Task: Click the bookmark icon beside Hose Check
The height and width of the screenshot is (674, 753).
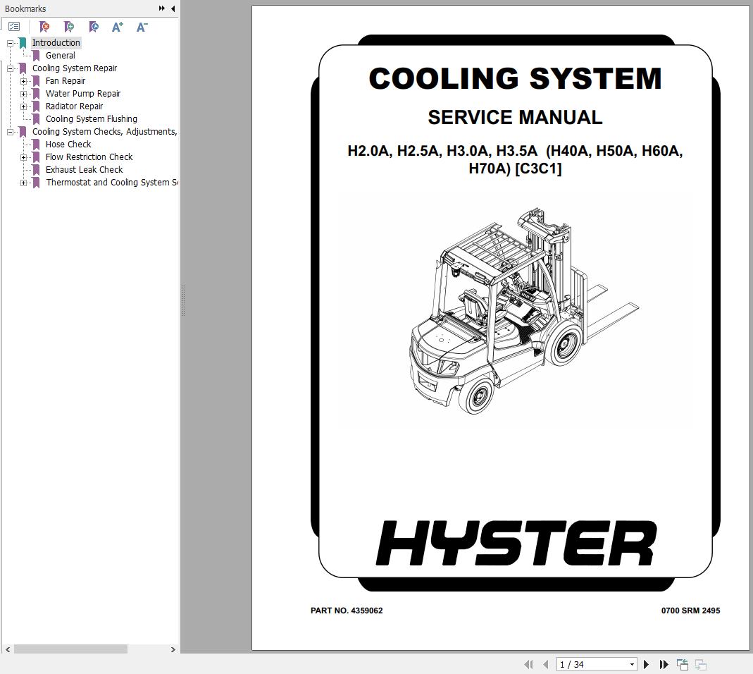Action: click(36, 145)
